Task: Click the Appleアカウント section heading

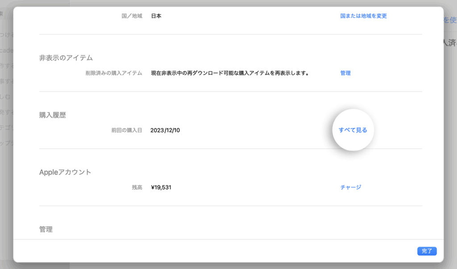Action: [65, 172]
